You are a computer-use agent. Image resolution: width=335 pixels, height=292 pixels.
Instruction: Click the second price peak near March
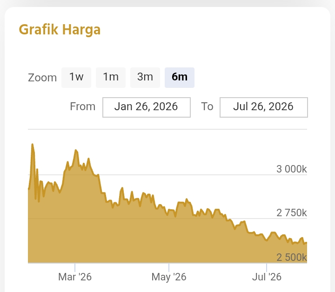pos(76,151)
